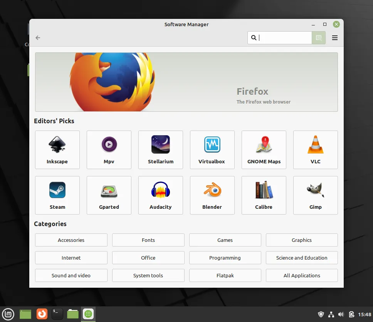Open the 15:48 clock calendar
Image resolution: width=373 pixels, height=322 pixels.
coord(365,314)
